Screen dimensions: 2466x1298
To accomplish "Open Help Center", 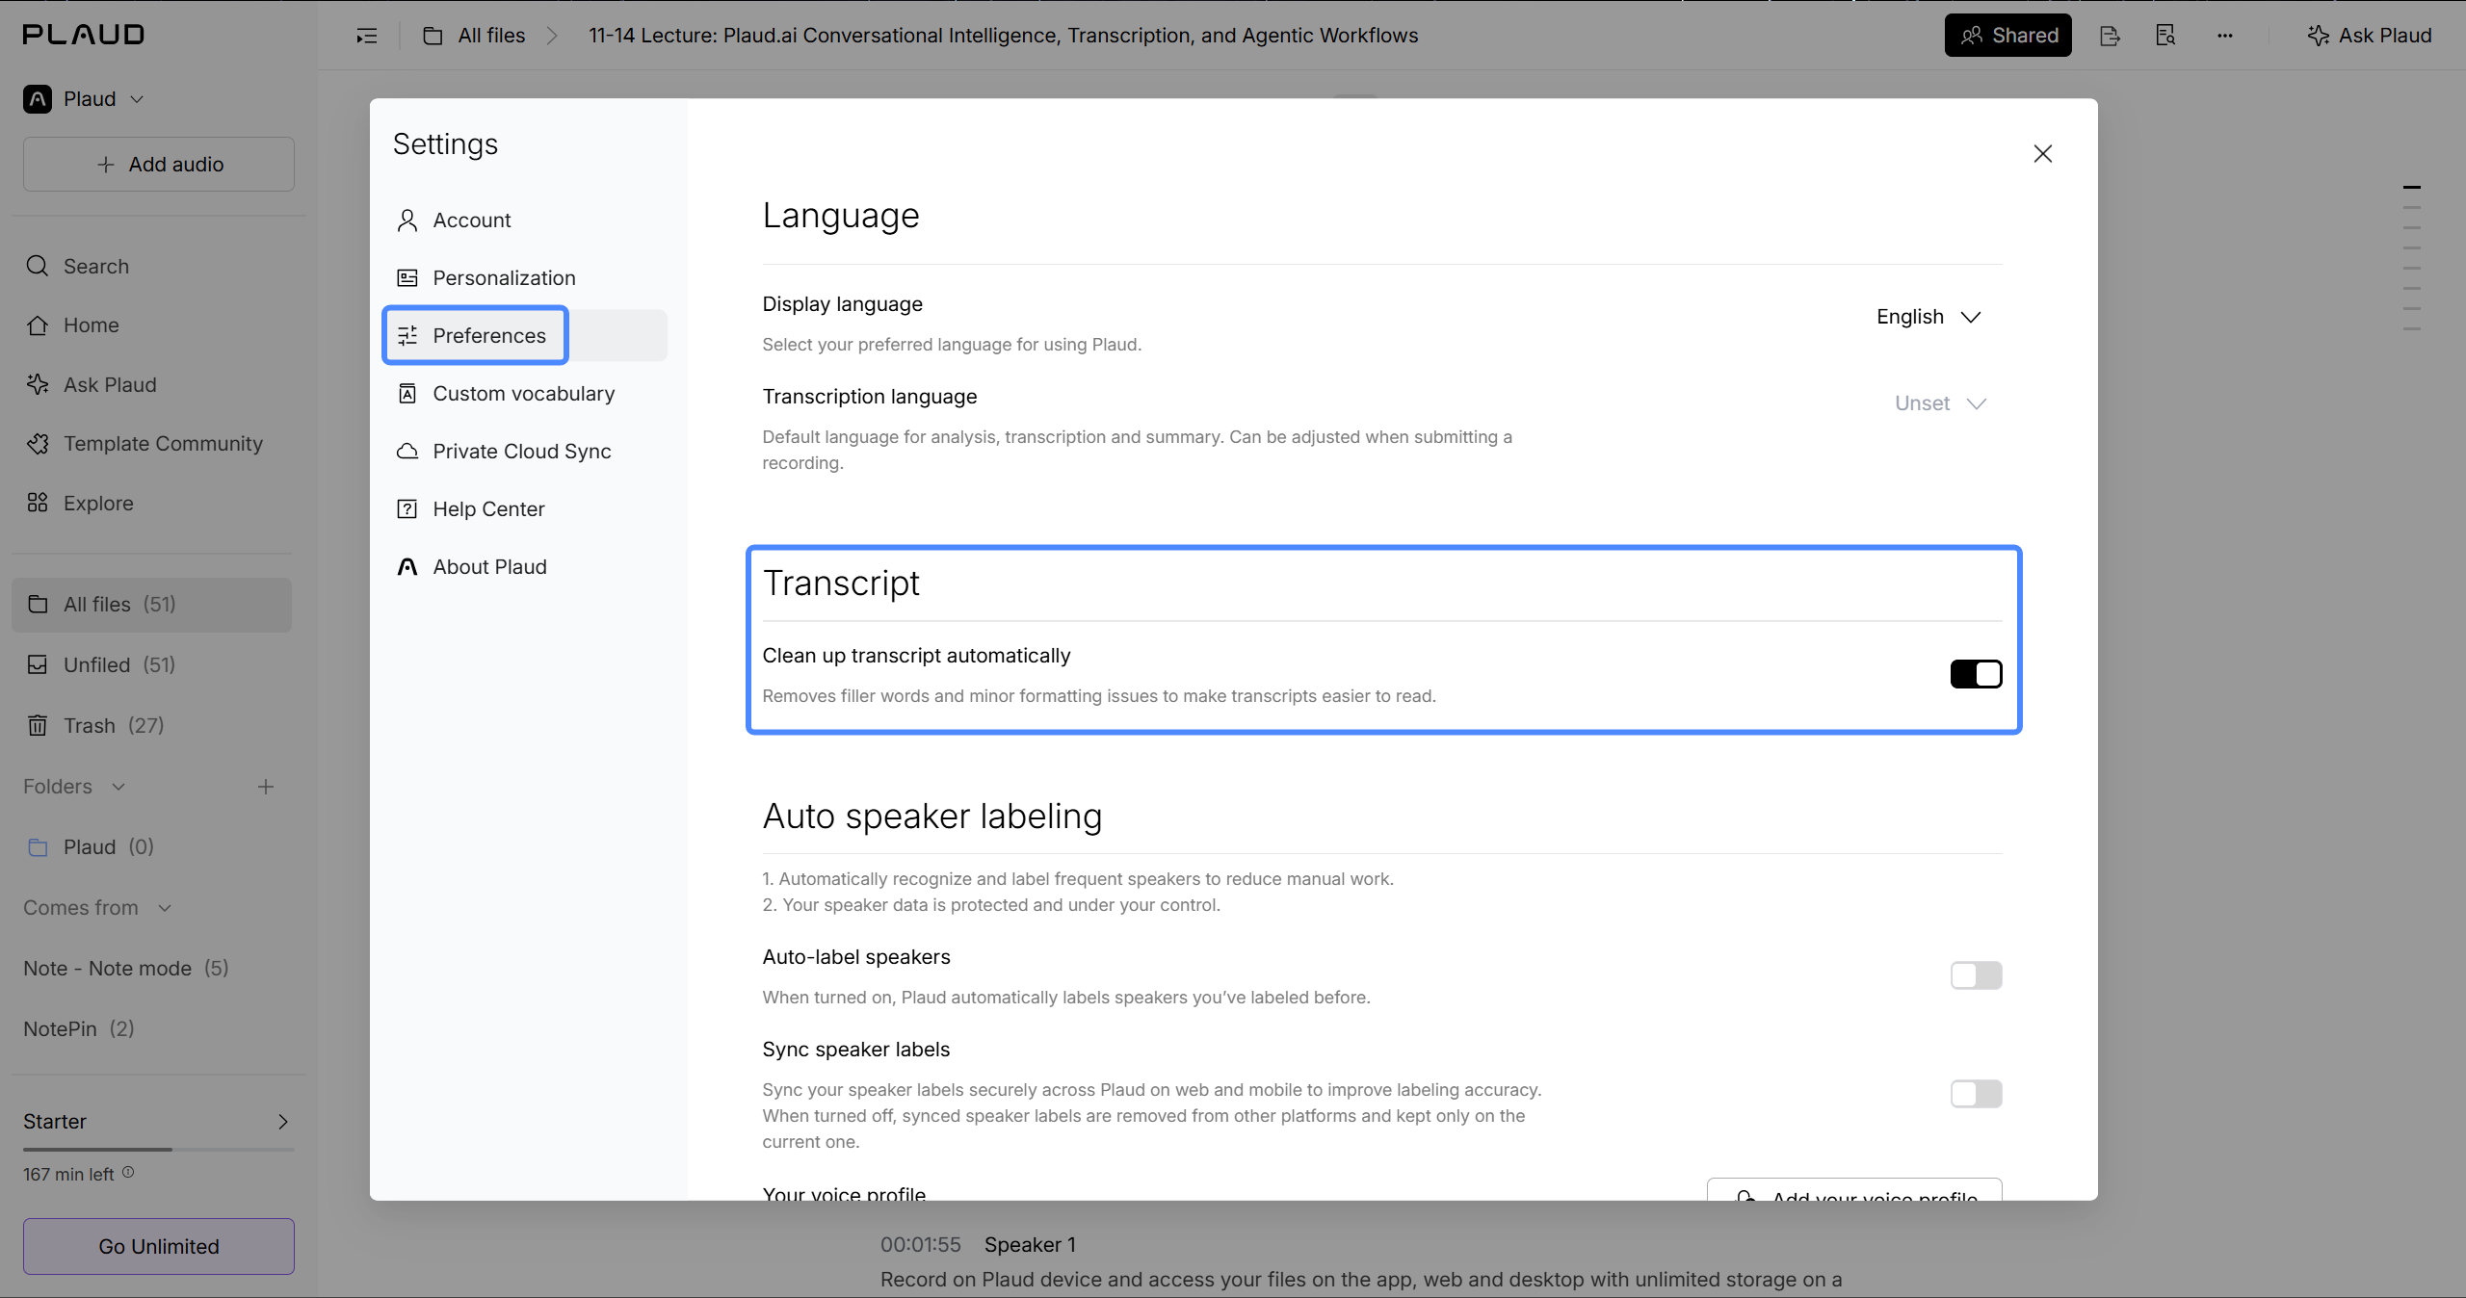I will point(525,509).
